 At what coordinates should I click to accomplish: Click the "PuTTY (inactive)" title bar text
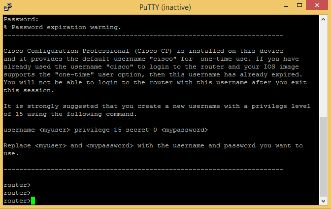[x=165, y=7]
